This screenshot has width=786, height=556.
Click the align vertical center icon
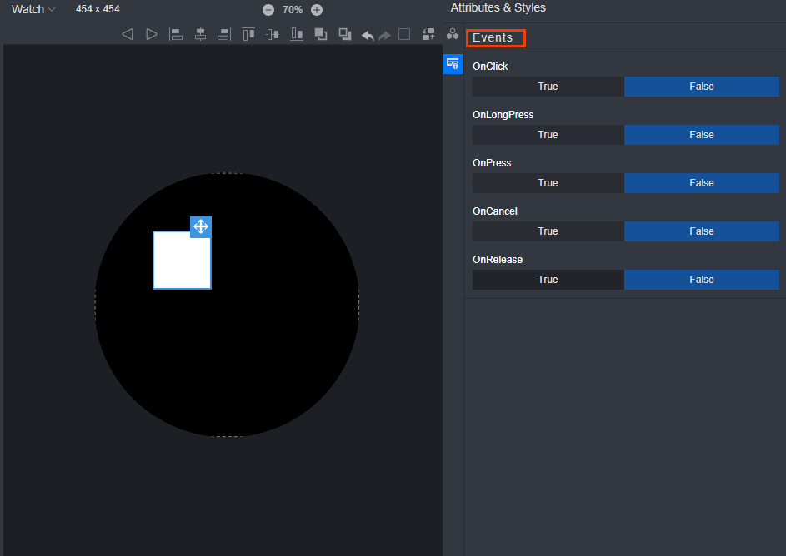273,34
